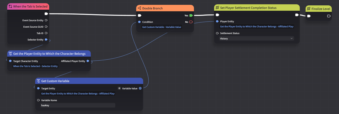Click the Variable Value output pin
The image size is (339, 114).
coord(140,88)
